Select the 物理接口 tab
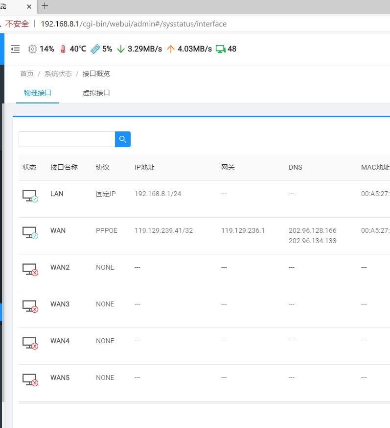This screenshot has height=428, width=390. coord(38,93)
